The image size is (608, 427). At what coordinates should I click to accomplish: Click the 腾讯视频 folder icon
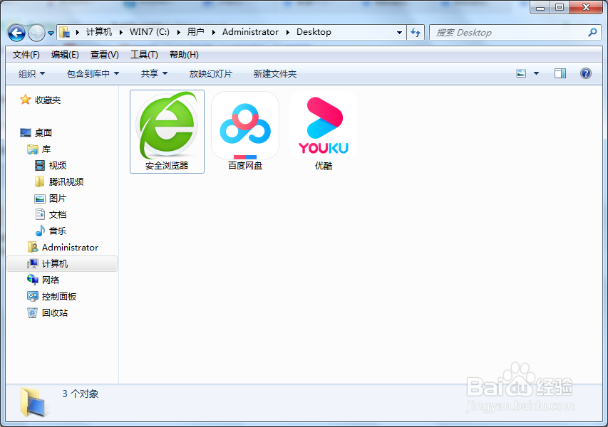point(39,181)
